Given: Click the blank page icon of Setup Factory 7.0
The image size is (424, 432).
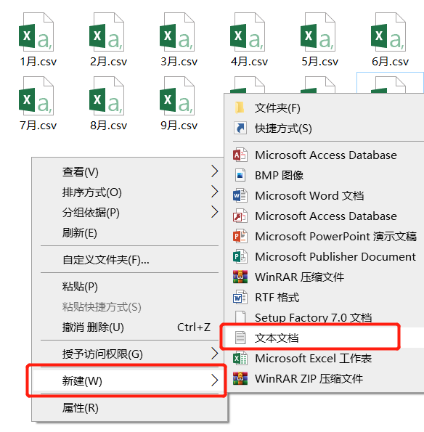Looking at the screenshot, I should (x=240, y=317).
